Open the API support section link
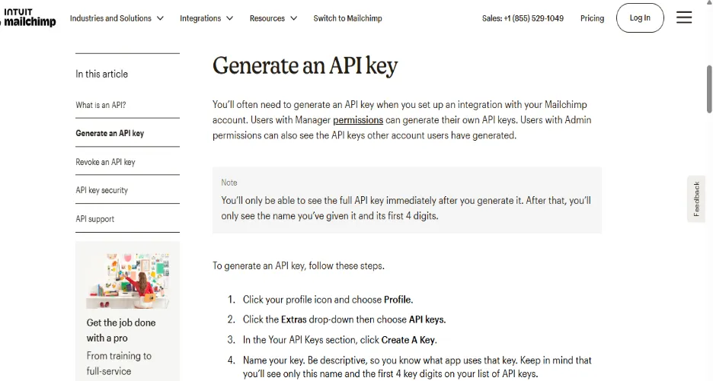713x381 pixels. pyautogui.click(x=94, y=219)
